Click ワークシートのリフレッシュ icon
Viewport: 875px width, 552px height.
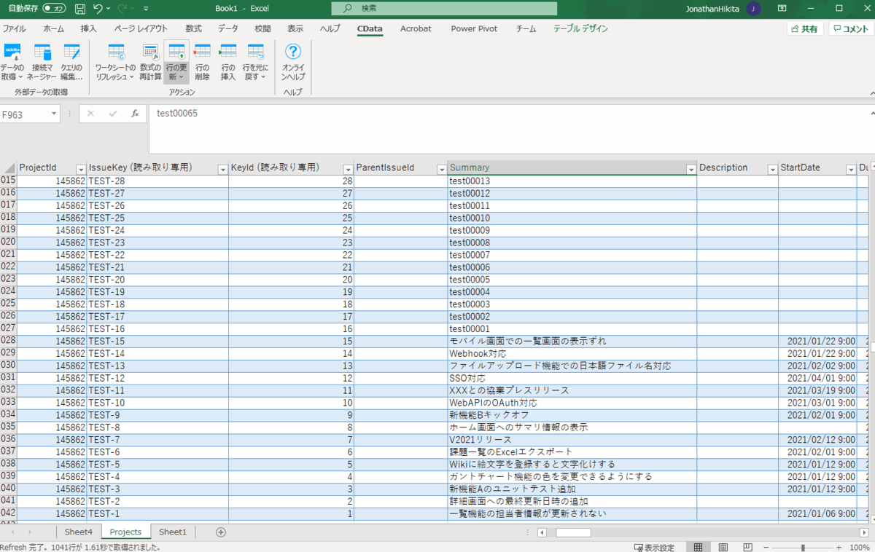pos(116,52)
